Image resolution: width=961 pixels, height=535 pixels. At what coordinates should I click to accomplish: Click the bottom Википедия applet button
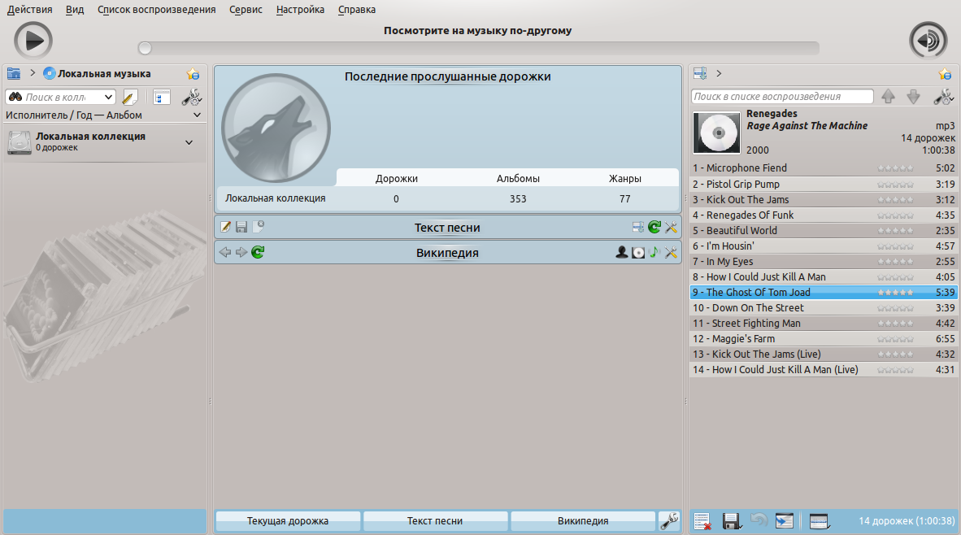point(583,521)
